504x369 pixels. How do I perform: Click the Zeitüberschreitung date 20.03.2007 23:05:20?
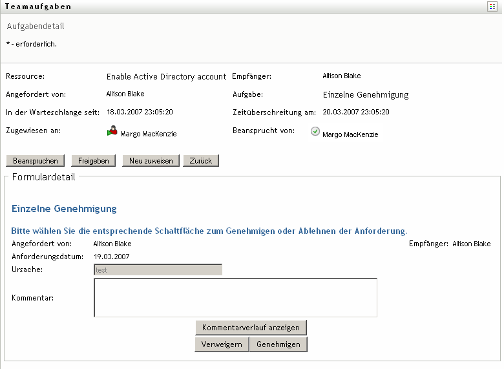[x=356, y=112]
